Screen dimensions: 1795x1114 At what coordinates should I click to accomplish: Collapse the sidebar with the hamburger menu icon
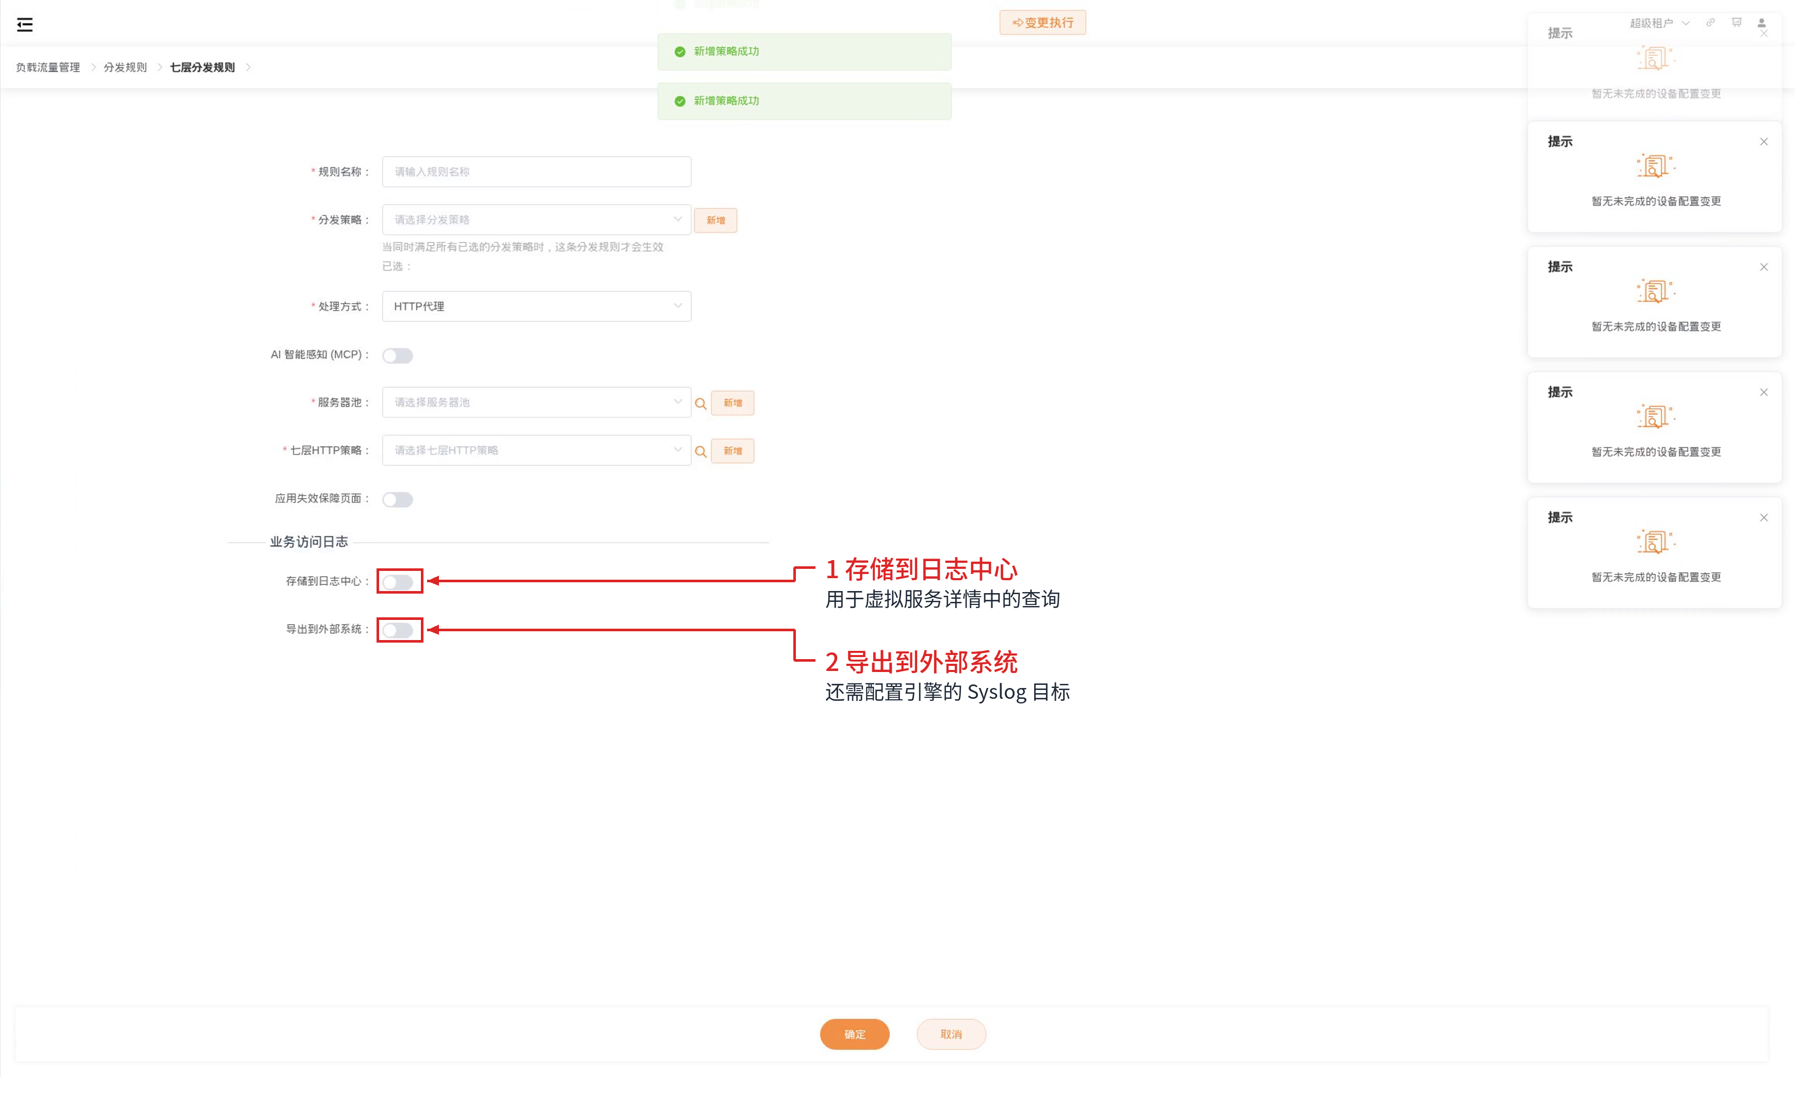tap(24, 24)
